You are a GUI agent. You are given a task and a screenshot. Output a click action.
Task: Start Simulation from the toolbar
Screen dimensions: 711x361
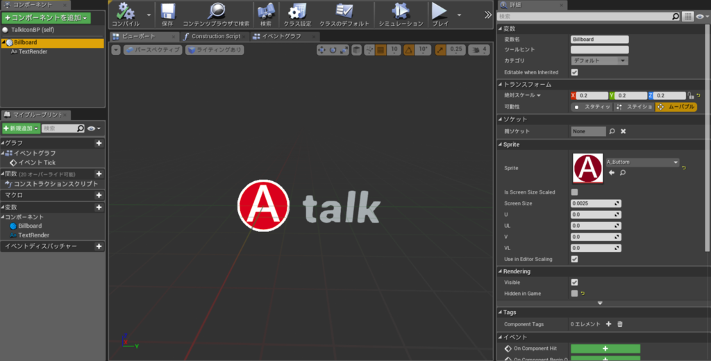[401, 12]
